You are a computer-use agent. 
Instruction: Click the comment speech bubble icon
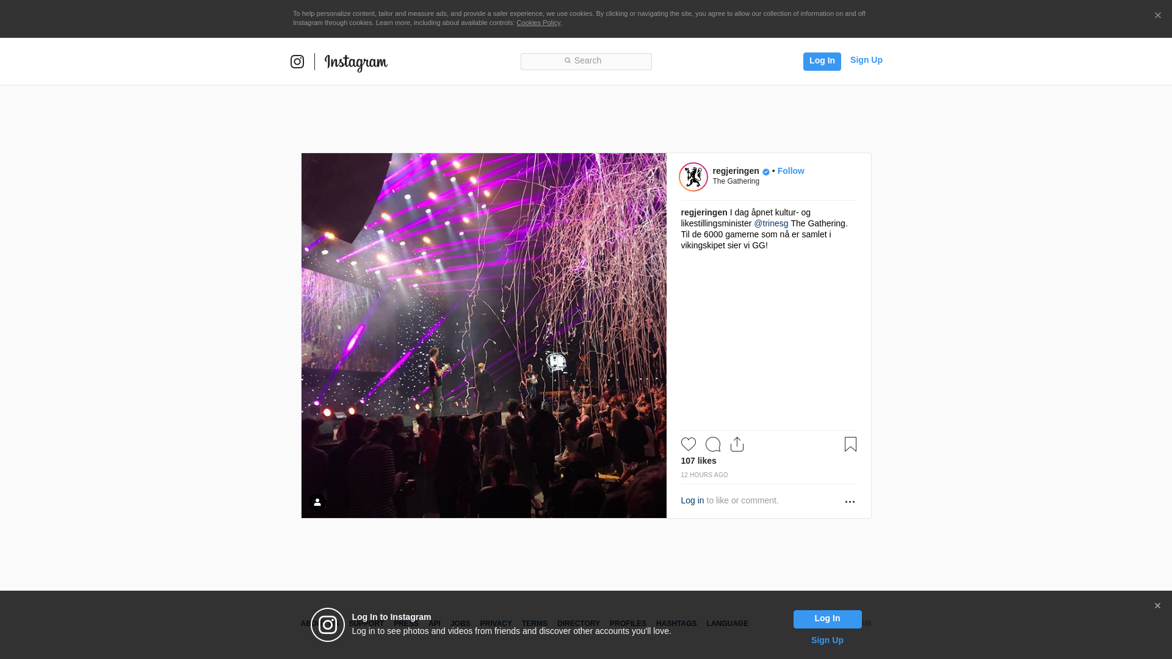click(712, 444)
